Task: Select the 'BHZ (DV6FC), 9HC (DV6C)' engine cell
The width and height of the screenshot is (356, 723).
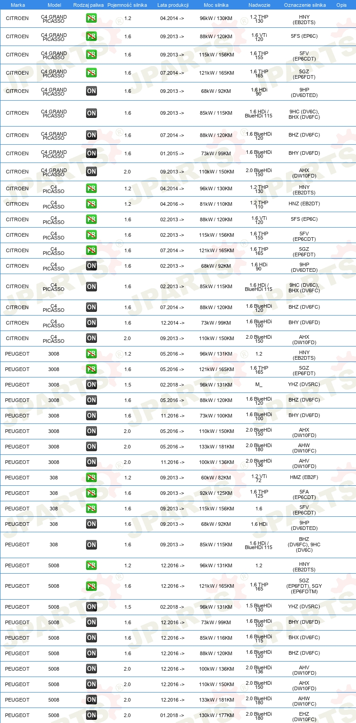Action: click(x=304, y=545)
